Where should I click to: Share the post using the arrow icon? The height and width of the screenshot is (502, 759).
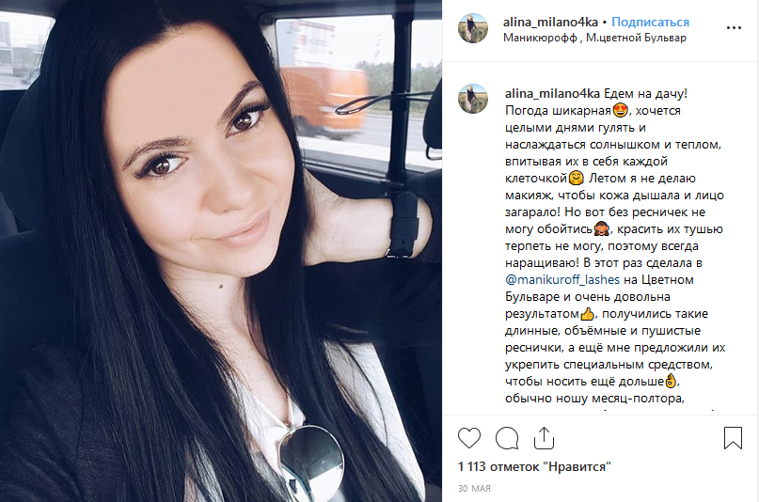tap(544, 438)
